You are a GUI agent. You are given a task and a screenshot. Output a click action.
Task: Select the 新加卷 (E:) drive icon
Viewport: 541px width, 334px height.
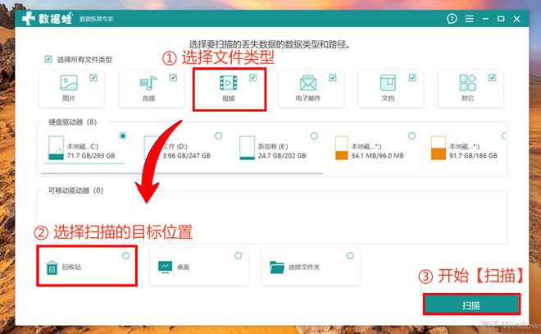click(247, 148)
